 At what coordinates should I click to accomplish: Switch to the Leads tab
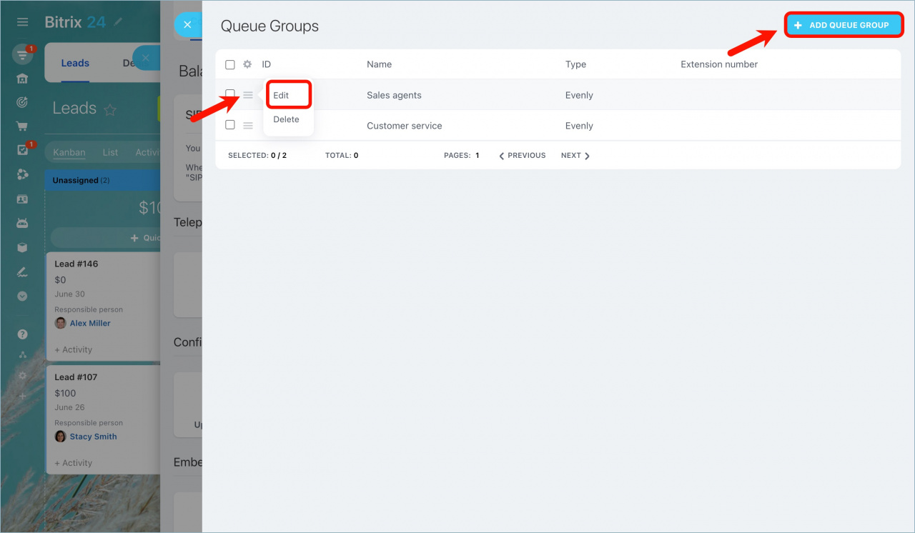point(75,63)
